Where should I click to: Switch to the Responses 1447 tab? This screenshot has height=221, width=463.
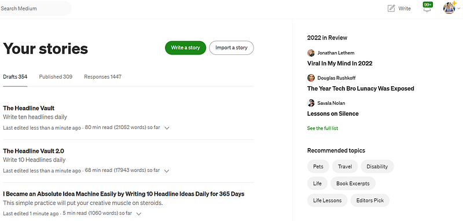pyautogui.click(x=103, y=77)
